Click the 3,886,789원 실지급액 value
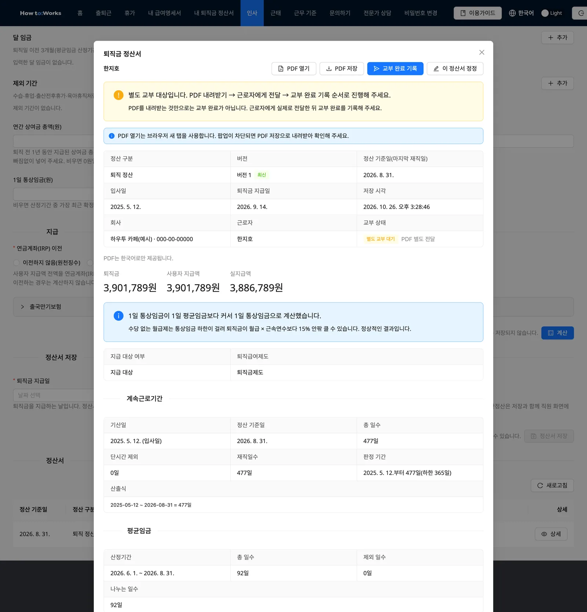587x612 pixels. pos(256,288)
